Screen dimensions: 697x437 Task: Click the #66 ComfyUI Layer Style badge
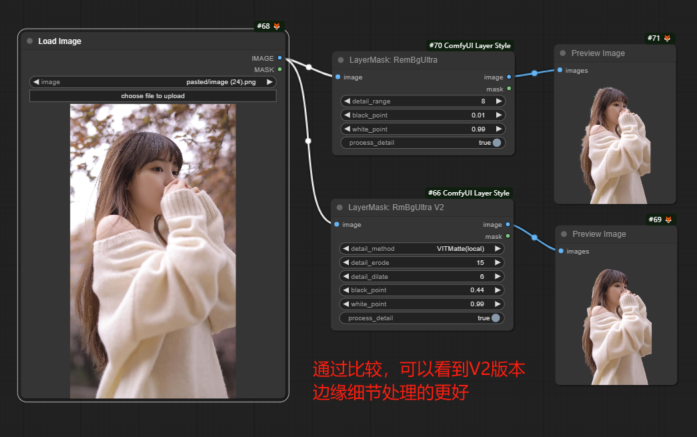point(468,193)
